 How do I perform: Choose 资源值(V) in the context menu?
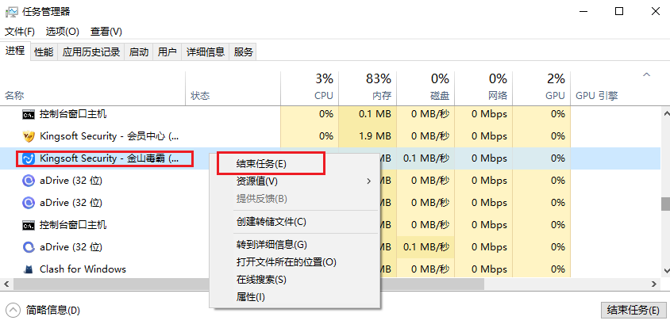point(295,181)
